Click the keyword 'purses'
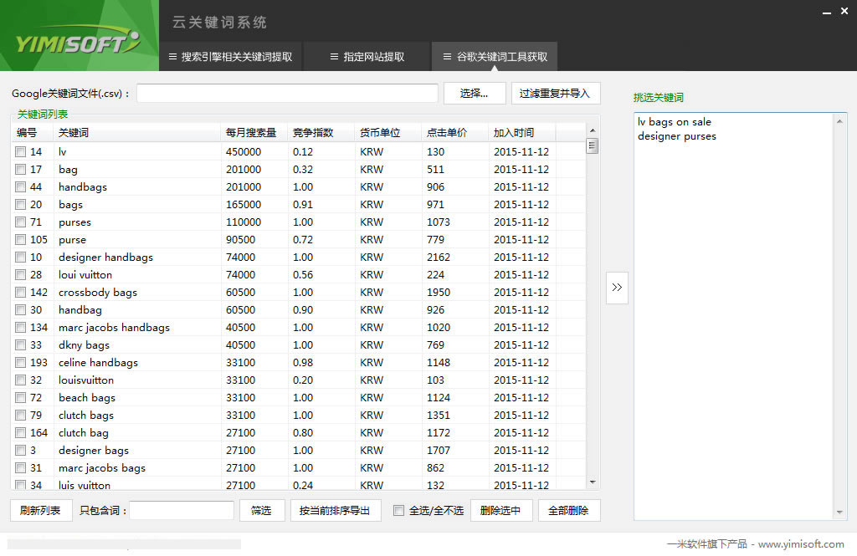 (74, 222)
